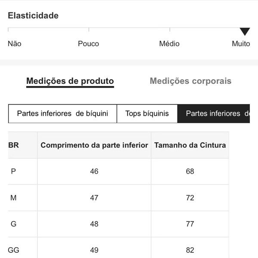Click the Médio elasticity label
This screenshot has height=258, width=258.
169,43
